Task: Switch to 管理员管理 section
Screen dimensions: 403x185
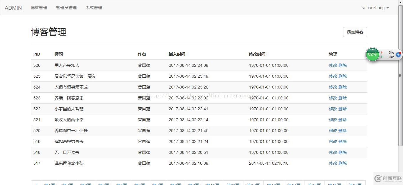Action: pyautogui.click(x=66, y=8)
